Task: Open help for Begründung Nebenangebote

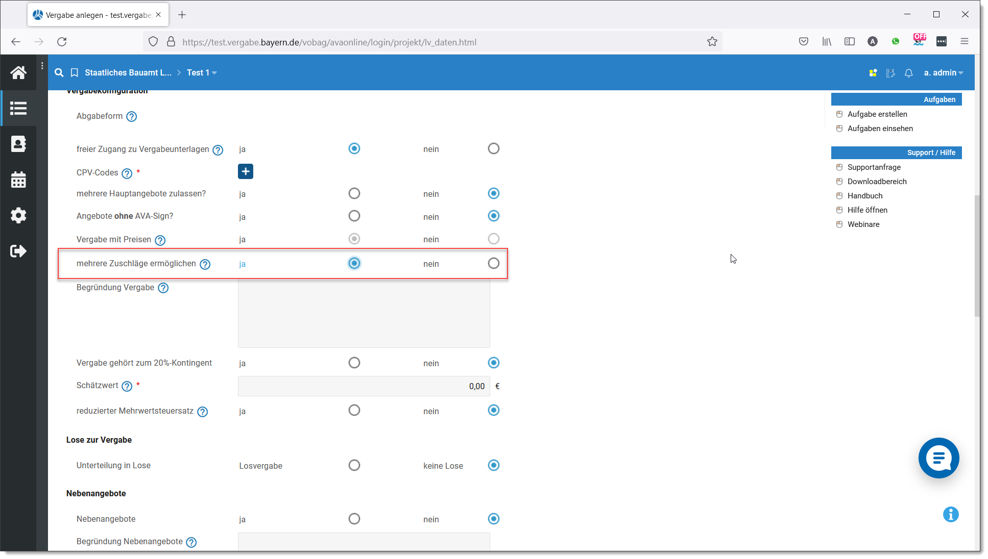Action: tap(191, 542)
